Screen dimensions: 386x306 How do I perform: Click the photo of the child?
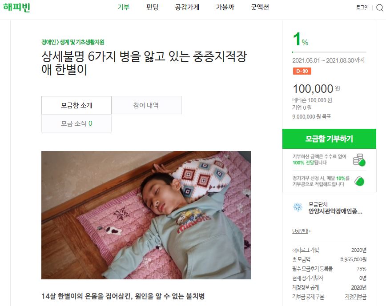(146, 215)
